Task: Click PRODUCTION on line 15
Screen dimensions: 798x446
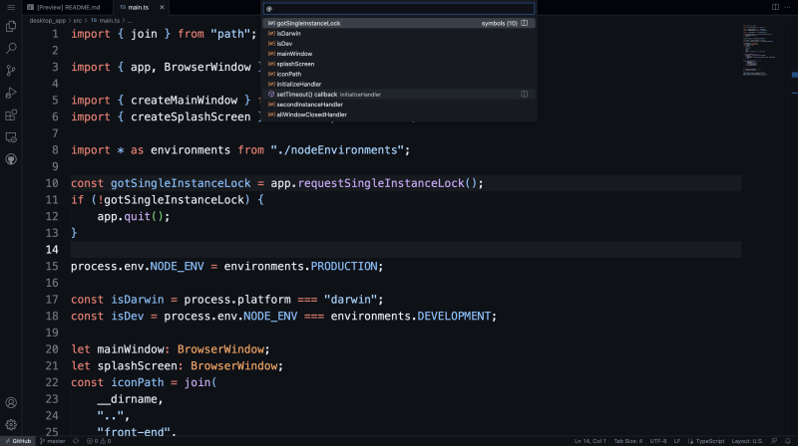Action: pos(344,266)
